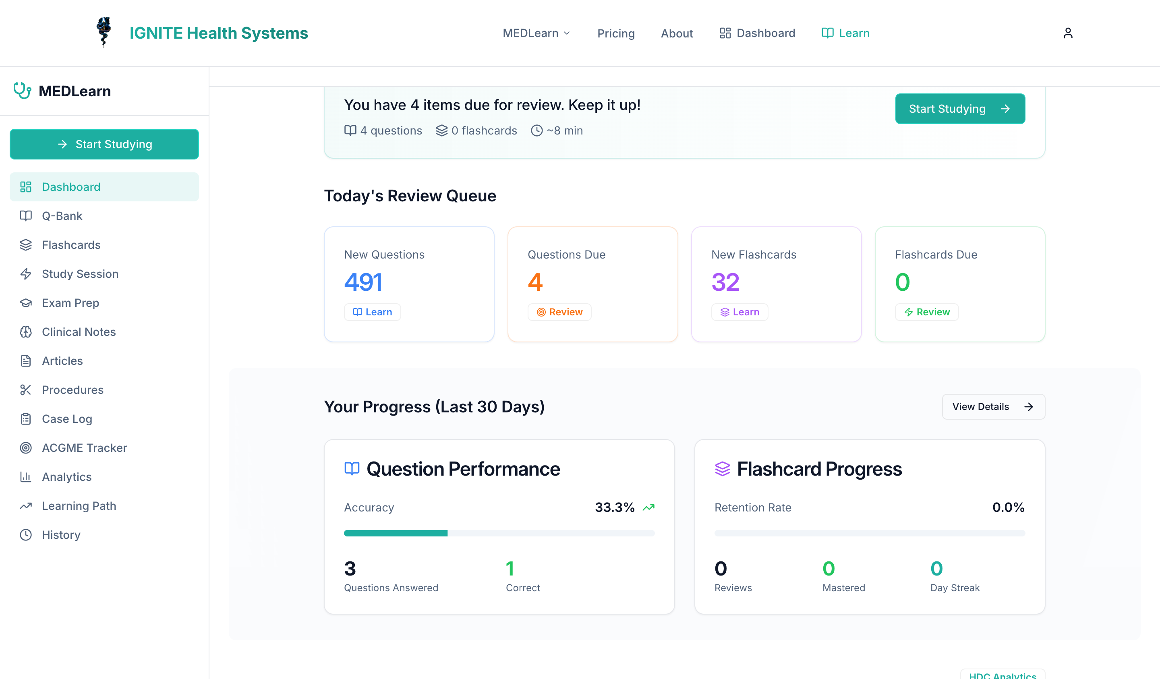1160x679 pixels.
Task: Open Exam Prep from the sidebar
Action: click(x=104, y=303)
